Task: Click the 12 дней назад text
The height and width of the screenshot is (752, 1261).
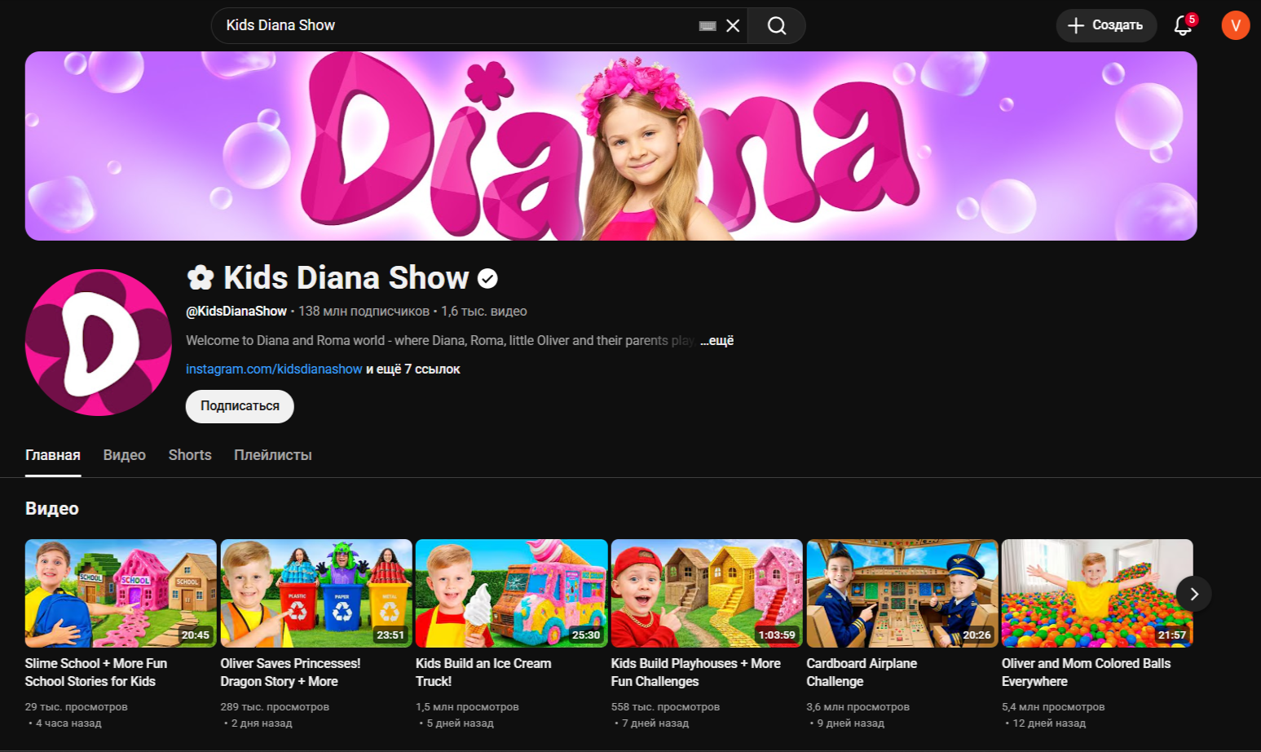Action: [x=1049, y=723]
